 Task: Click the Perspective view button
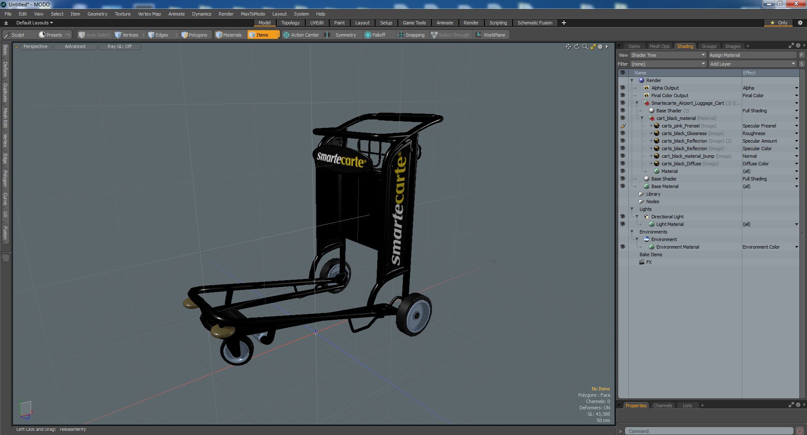(x=35, y=47)
